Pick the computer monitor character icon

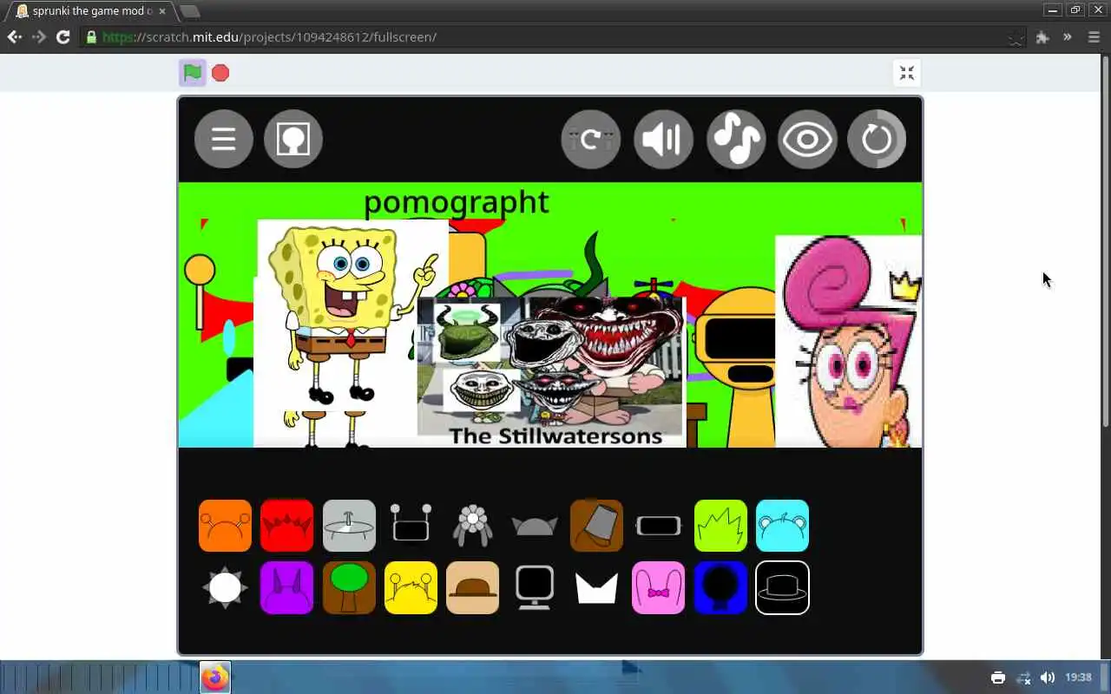(x=535, y=587)
